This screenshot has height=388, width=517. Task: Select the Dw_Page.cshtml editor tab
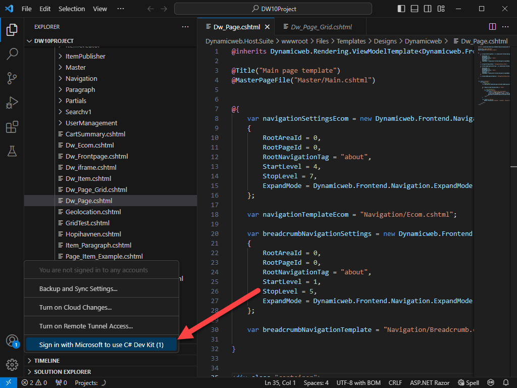pyautogui.click(x=237, y=27)
